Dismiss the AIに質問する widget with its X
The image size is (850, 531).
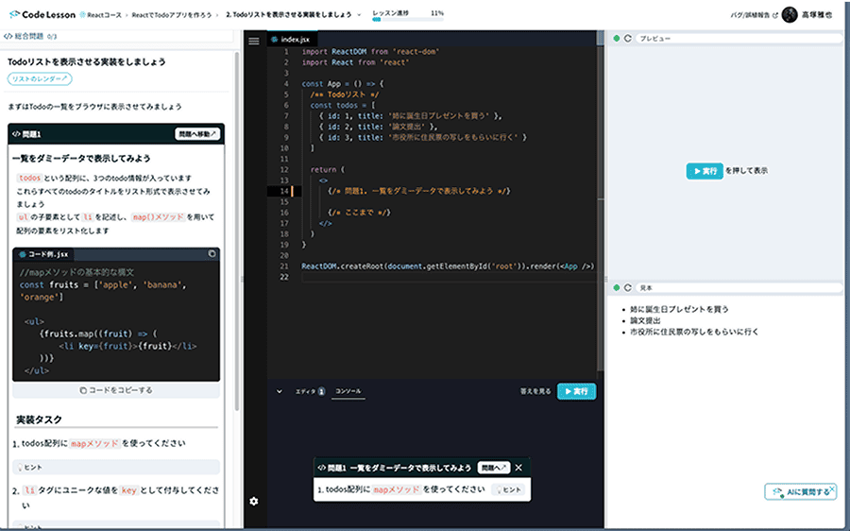pos(832,488)
